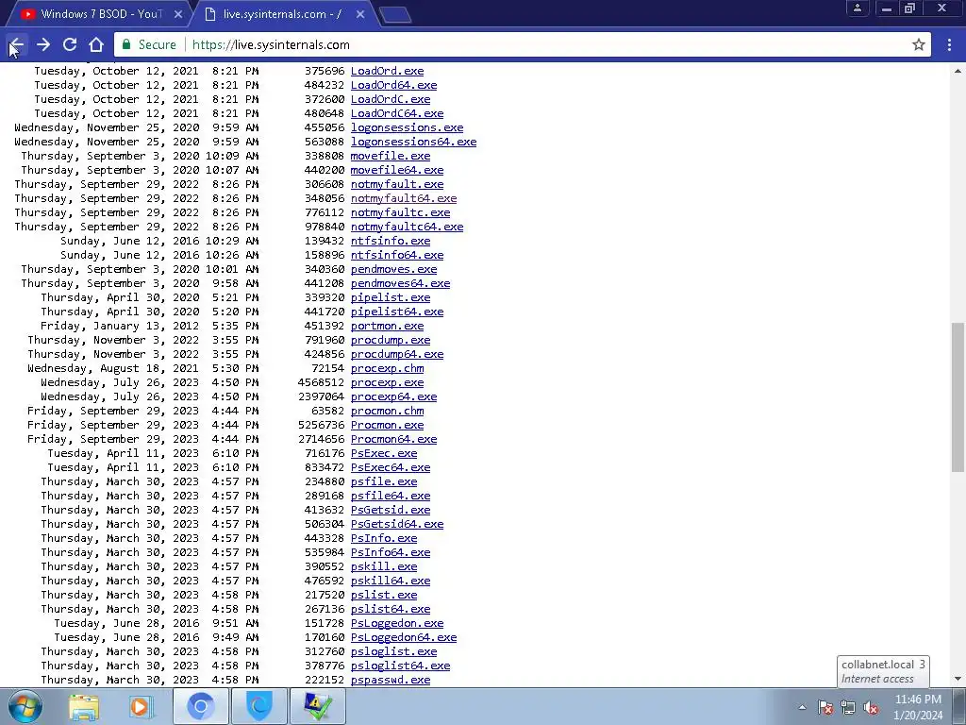The width and height of the screenshot is (966, 725).
Task: Open the portmon.exe link
Action: tap(387, 326)
